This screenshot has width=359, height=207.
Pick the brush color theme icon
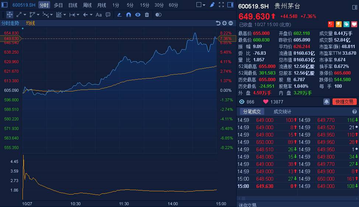tap(212, 5)
